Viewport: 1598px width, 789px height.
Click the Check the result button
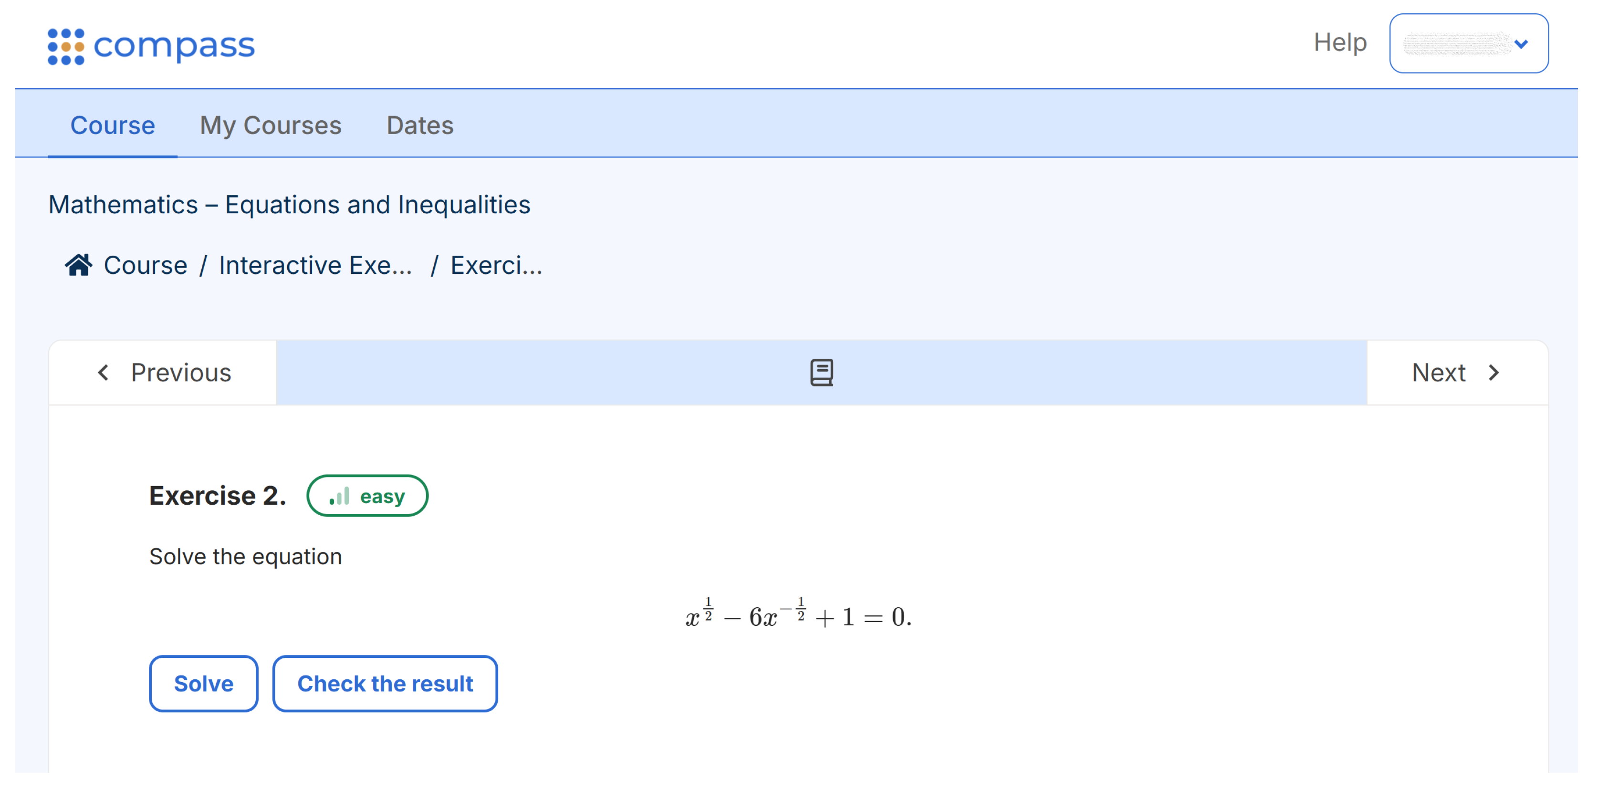pos(385,684)
